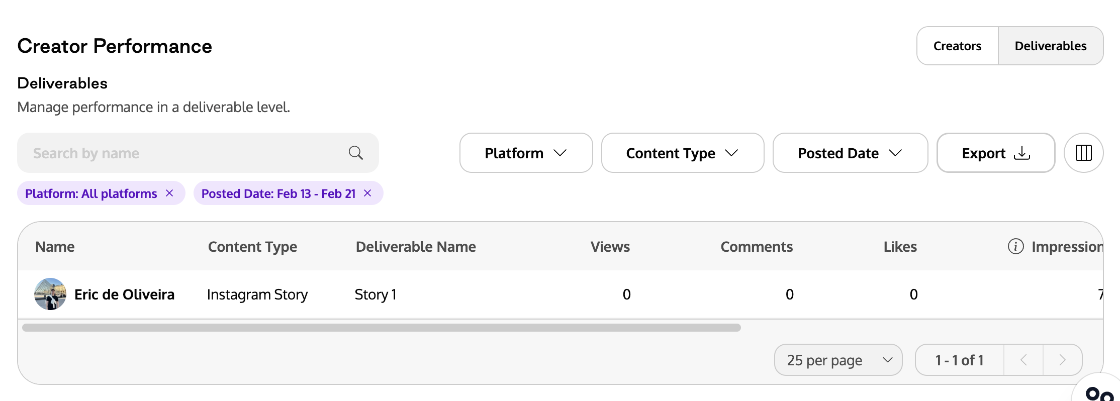
Task: Switch to the Deliverables tab
Action: [1051, 46]
